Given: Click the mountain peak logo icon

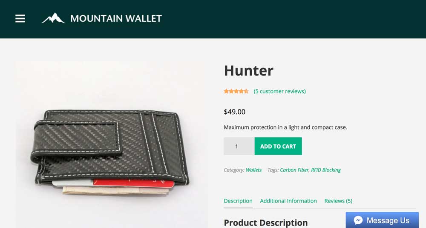Looking at the screenshot, I should pyautogui.click(x=53, y=18).
